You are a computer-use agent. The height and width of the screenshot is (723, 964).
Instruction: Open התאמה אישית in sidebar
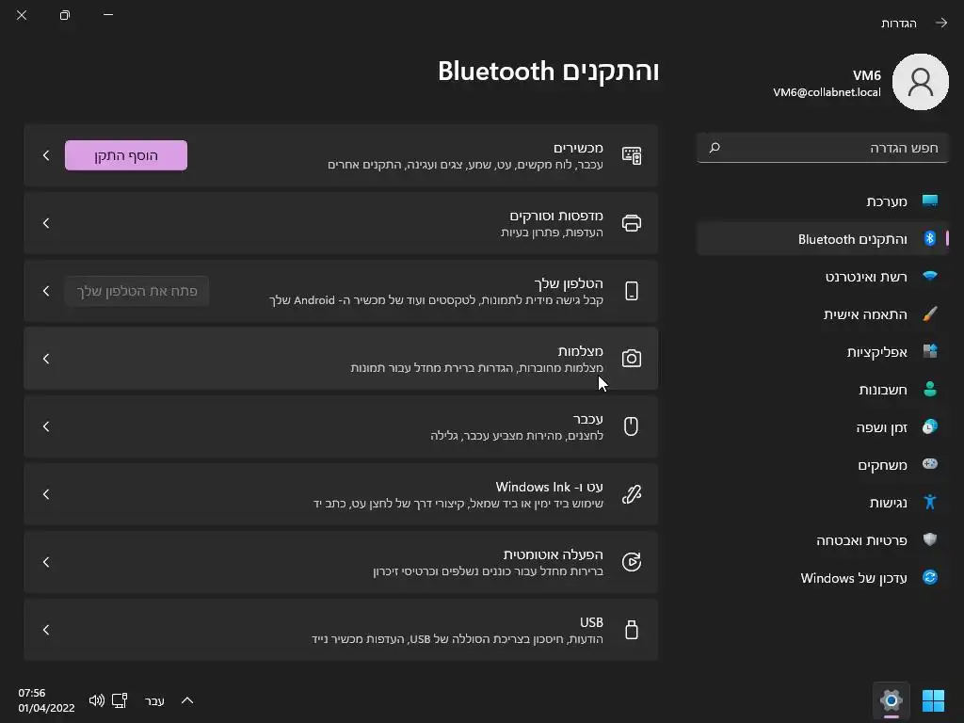click(x=823, y=314)
